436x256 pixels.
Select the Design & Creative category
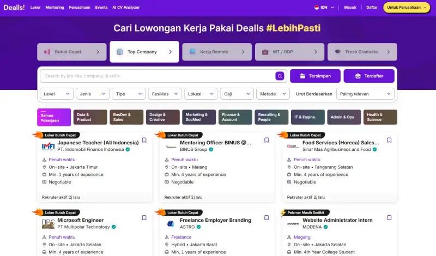tap(162, 117)
